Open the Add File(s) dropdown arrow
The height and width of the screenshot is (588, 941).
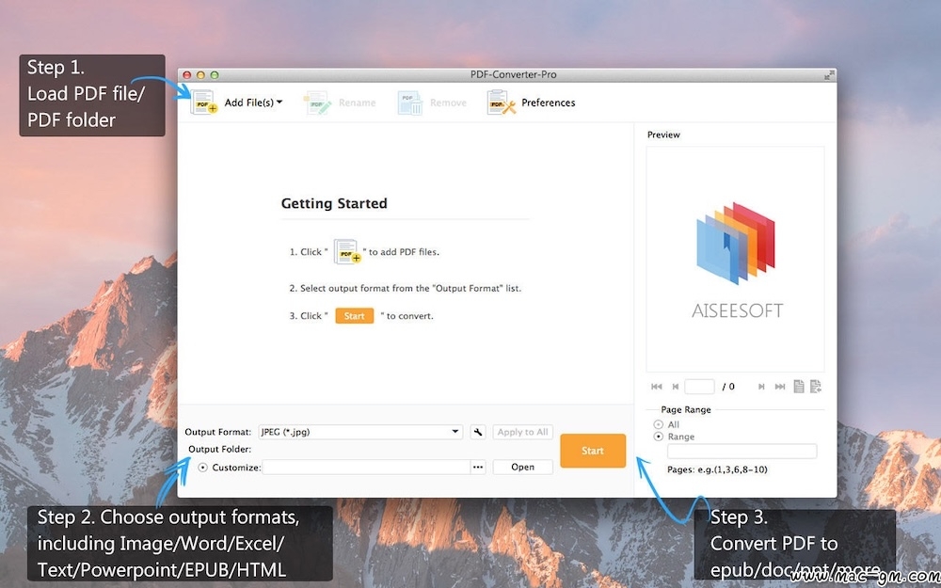[x=279, y=103]
